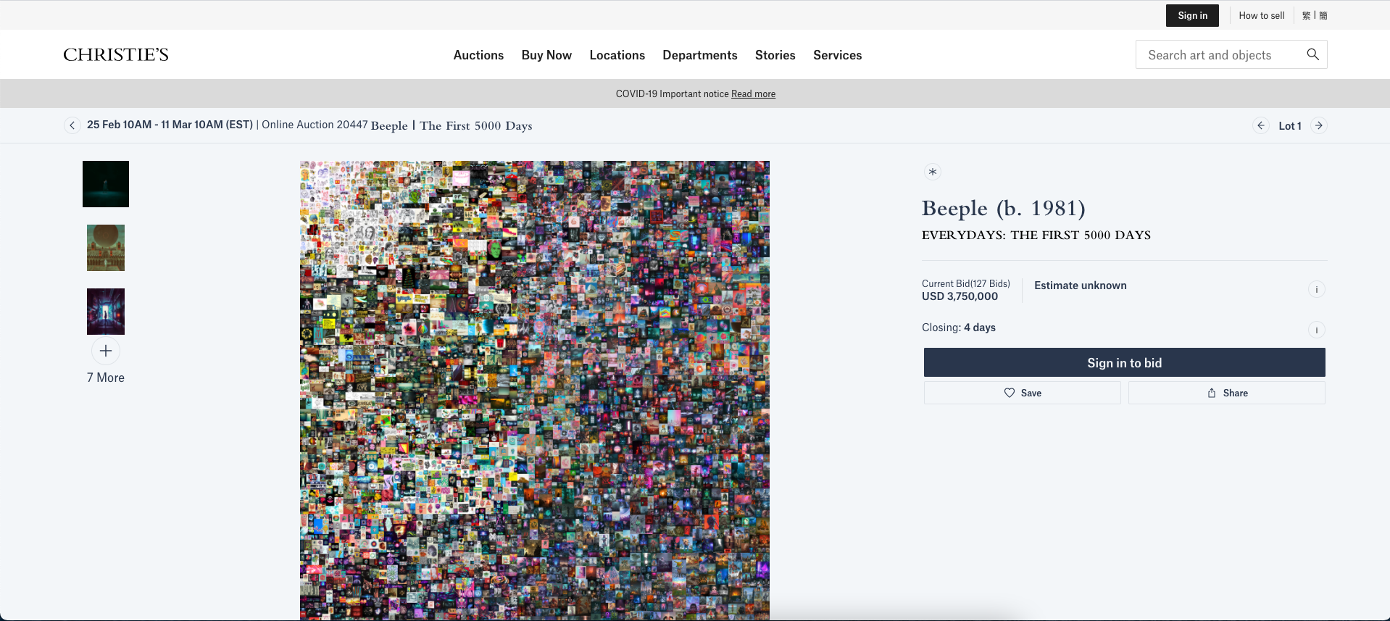Open the Buy Now menu
The height and width of the screenshot is (621, 1390).
(546, 55)
